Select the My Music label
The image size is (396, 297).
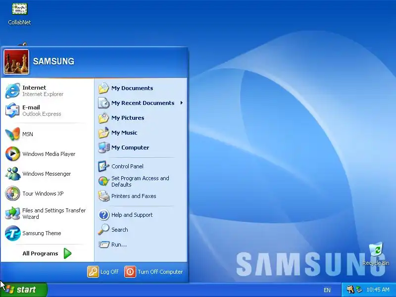pyautogui.click(x=124, y=133)
